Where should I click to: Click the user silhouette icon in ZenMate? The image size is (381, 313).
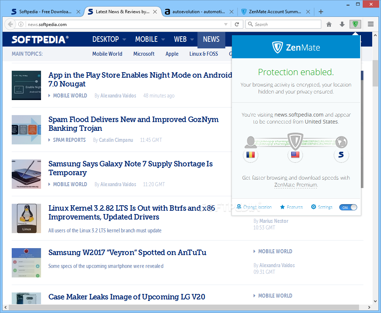pos(251,142)
